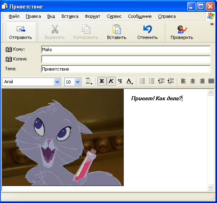Expand the Arial font dropdown

click(x=57, y=82)
